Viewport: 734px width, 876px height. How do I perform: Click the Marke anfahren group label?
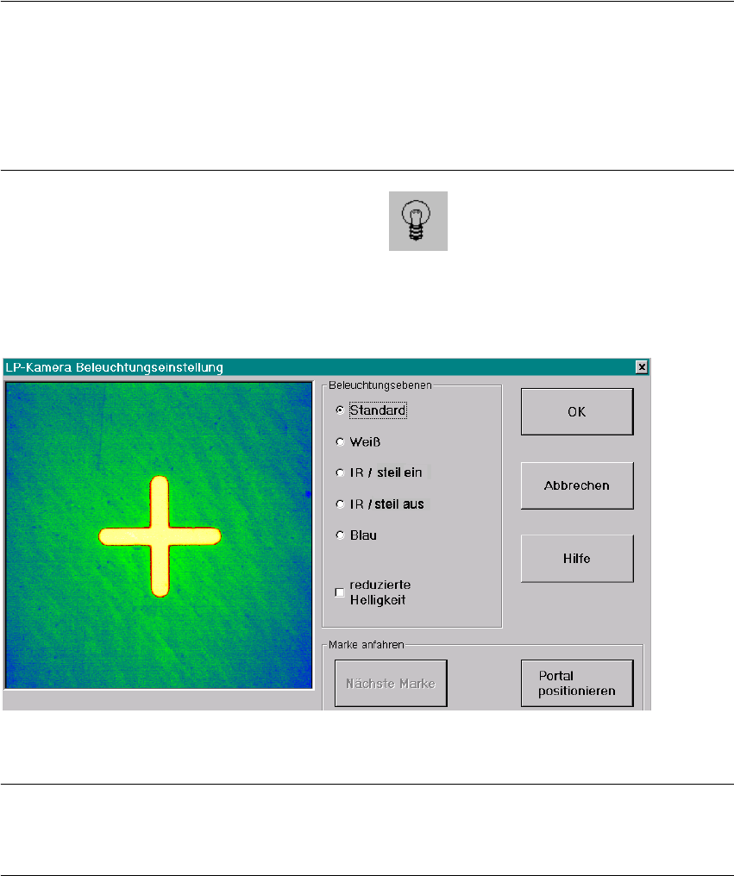367,645
